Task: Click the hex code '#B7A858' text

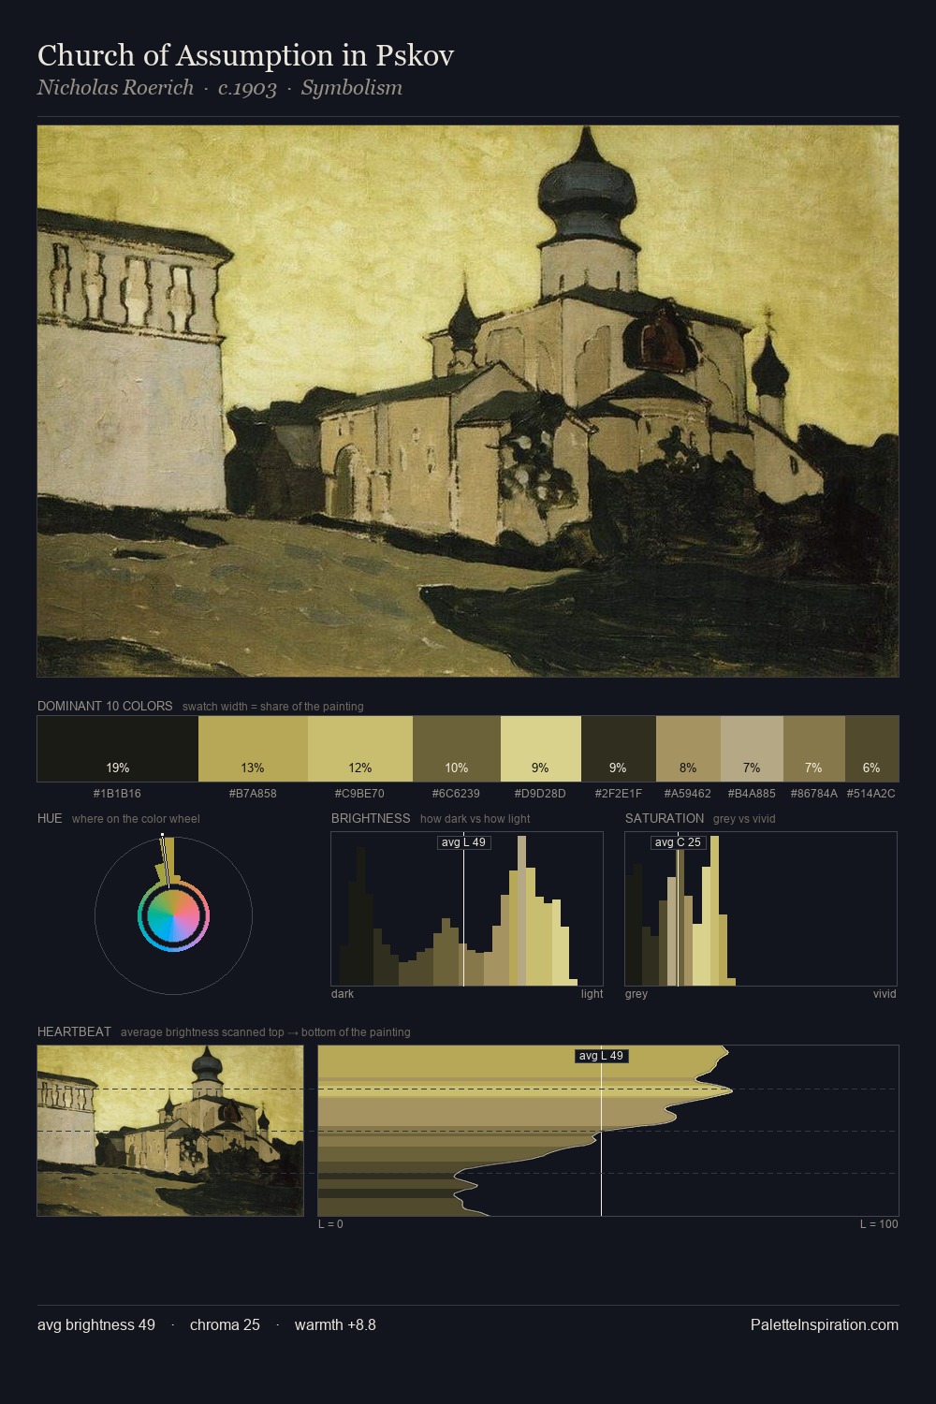Action: point(253,793)
